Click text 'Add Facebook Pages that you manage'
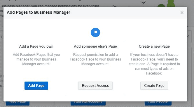 point(36,57)
